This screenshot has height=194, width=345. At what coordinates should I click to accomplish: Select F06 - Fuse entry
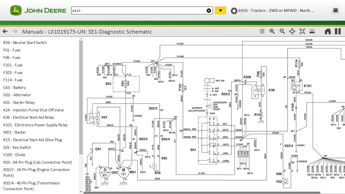(12, 58)
